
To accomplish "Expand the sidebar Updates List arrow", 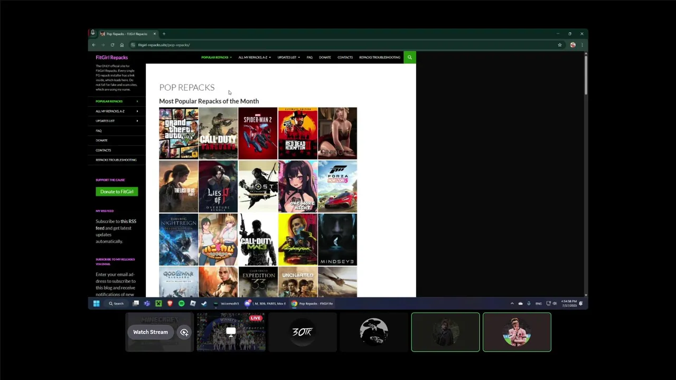I will [137, 121].
